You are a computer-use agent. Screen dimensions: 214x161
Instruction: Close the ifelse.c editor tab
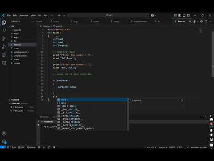click(190, 21)
